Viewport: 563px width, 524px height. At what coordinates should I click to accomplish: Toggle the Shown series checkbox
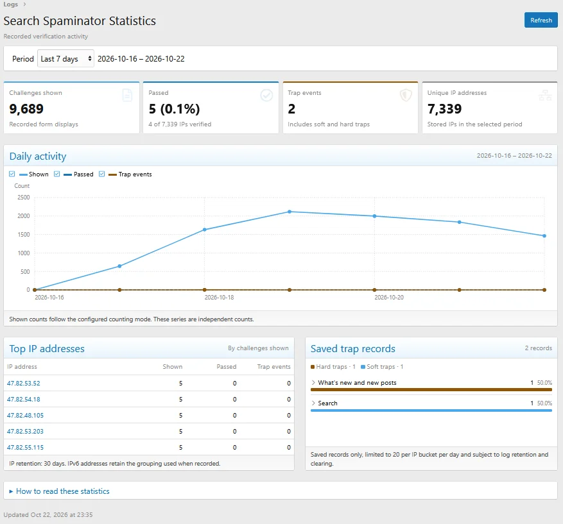click(x=12, y=174)
